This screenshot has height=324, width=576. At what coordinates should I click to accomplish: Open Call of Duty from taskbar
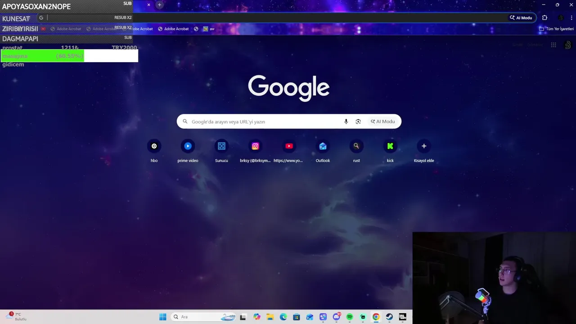click(402, 317)
